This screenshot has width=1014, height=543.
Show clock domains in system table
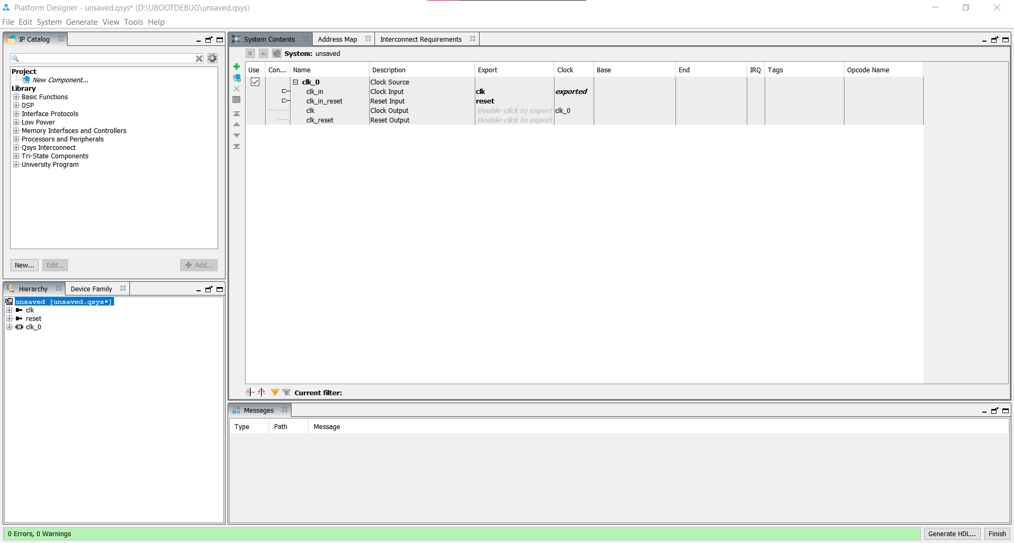250,392
